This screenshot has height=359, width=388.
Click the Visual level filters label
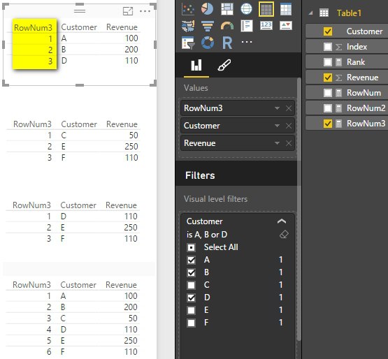point(215,199)
